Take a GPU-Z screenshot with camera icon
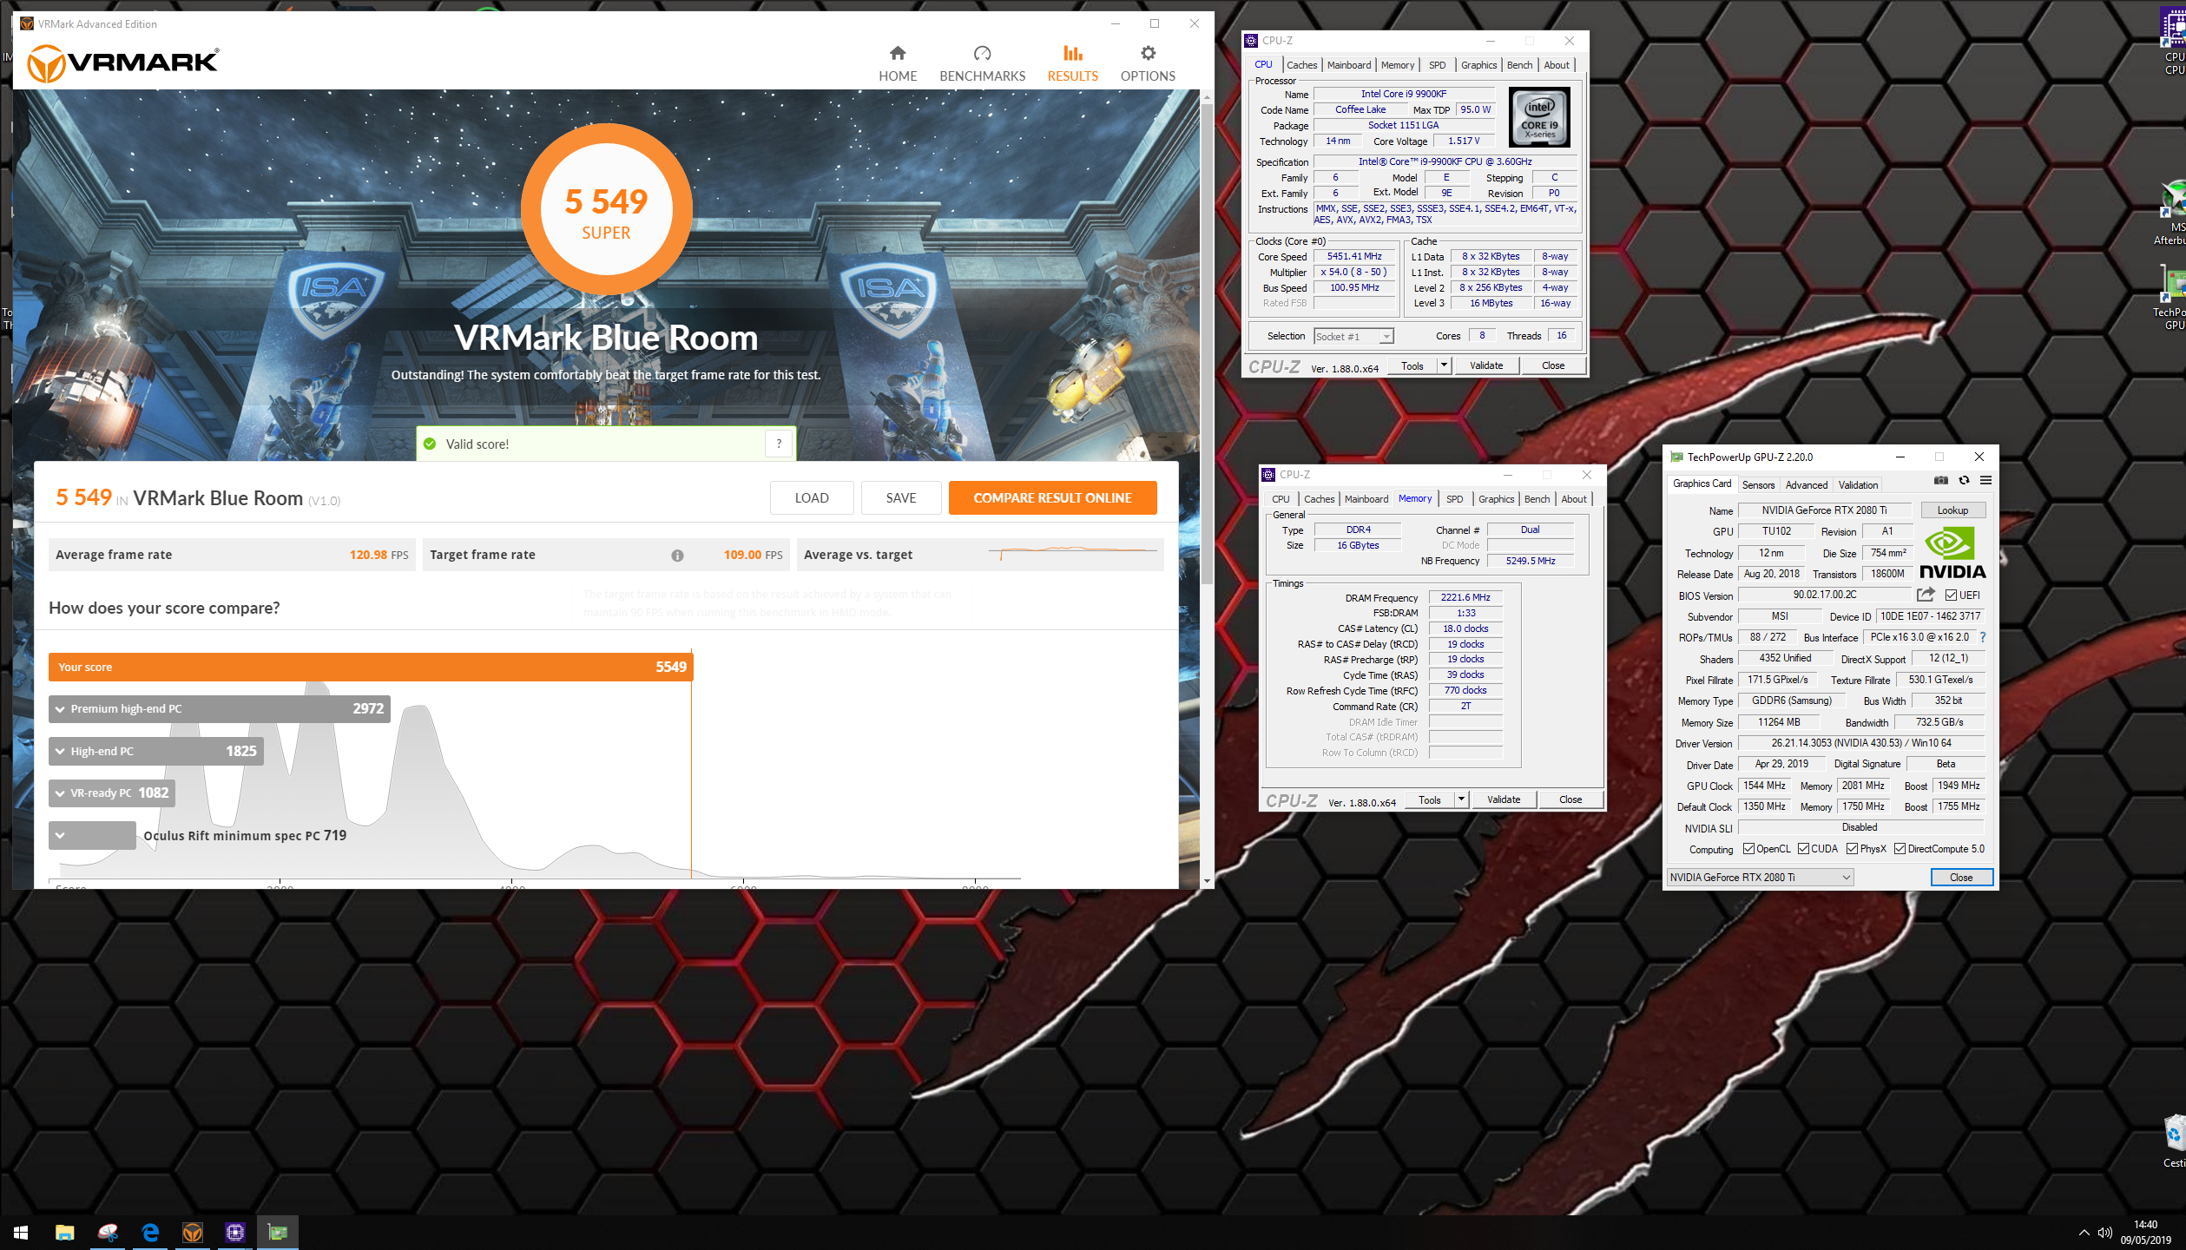 (1941, 480)
